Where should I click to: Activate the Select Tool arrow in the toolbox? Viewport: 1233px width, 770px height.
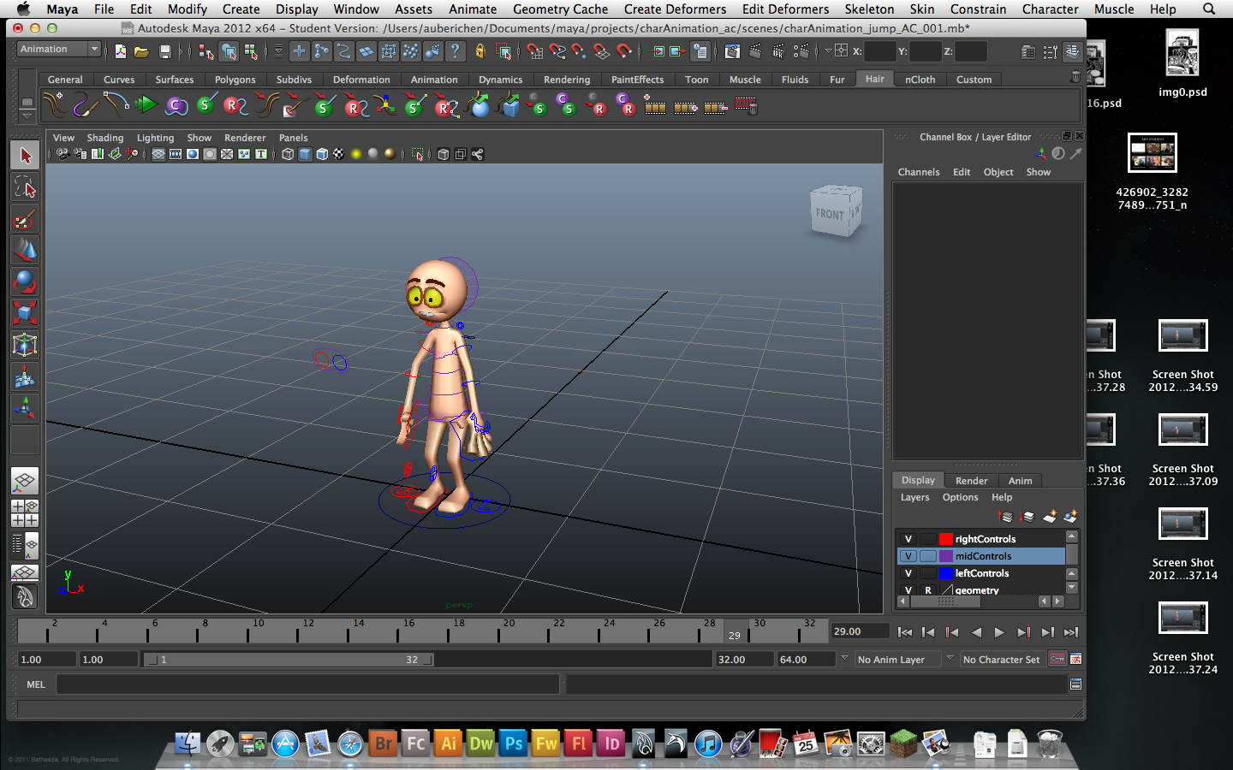(24, 155)
